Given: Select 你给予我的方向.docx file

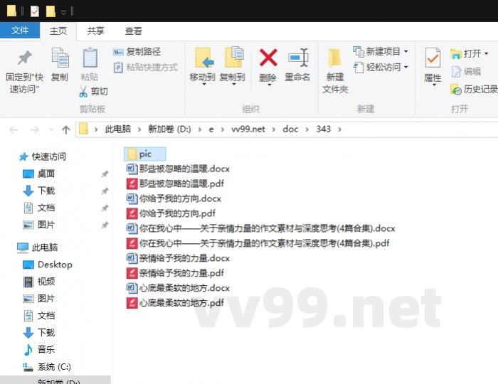Looking at the screenshot, I should coord(174,198).
